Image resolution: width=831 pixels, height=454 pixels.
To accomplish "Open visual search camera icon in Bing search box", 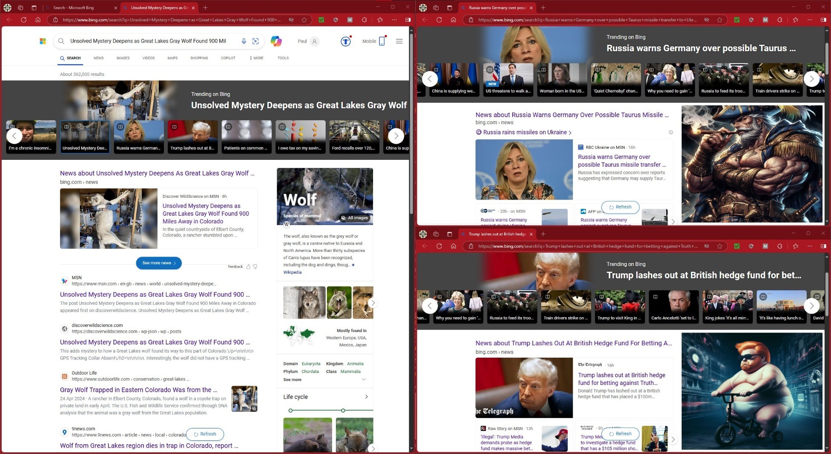I will [x=256, y=41].
